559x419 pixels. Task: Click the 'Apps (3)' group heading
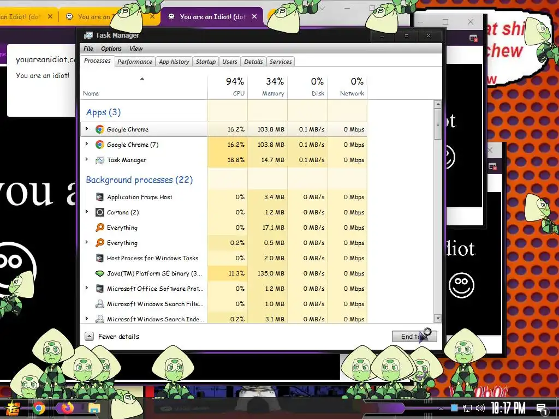point(103,112)
